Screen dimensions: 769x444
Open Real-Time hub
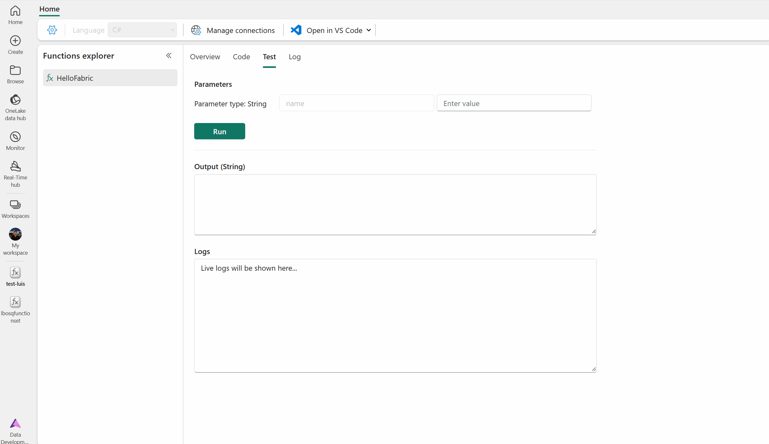pos(15,174)
